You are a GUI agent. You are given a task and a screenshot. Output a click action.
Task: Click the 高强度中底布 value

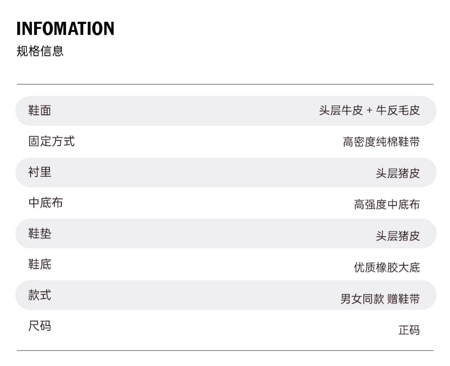coord(386,204)
